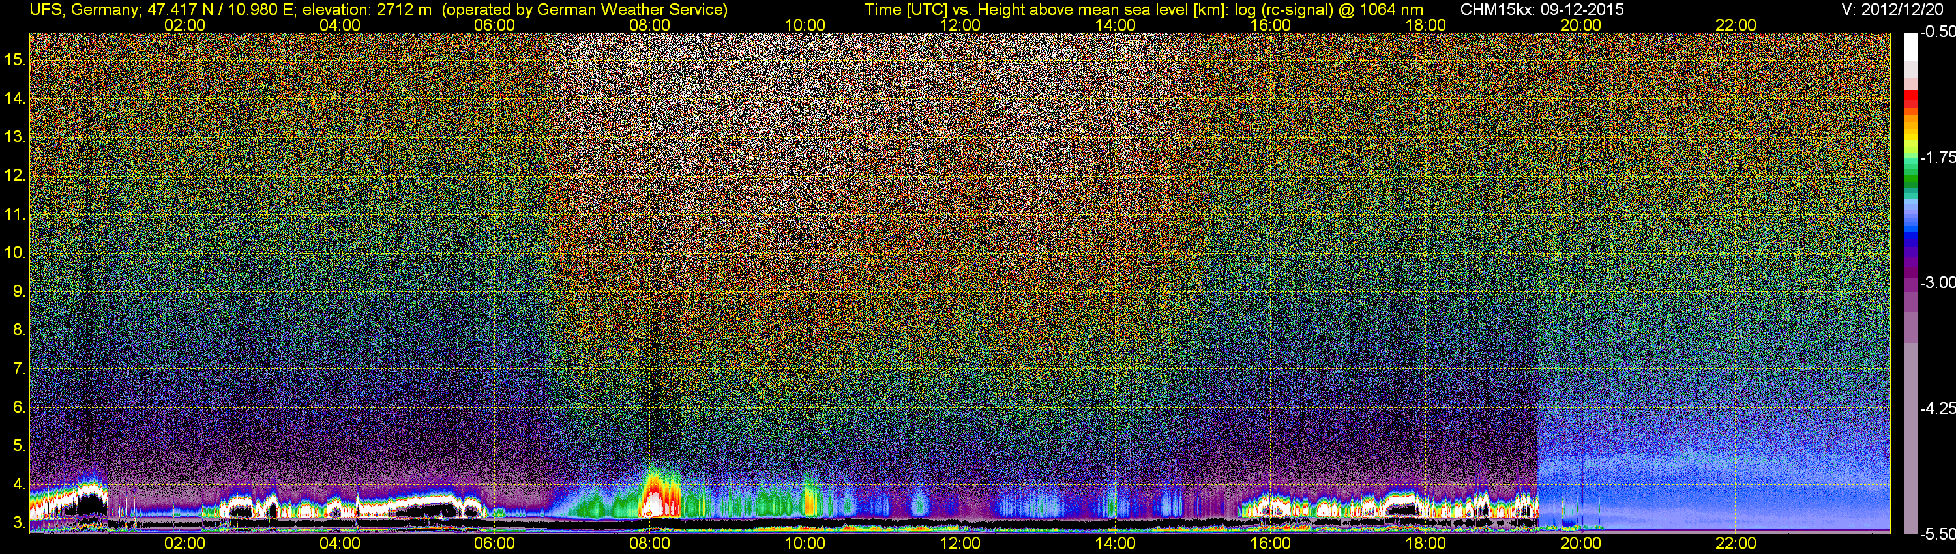Click the height axis label 10 km
Viewport: 1956px width, 554px height.
point(14,253)
